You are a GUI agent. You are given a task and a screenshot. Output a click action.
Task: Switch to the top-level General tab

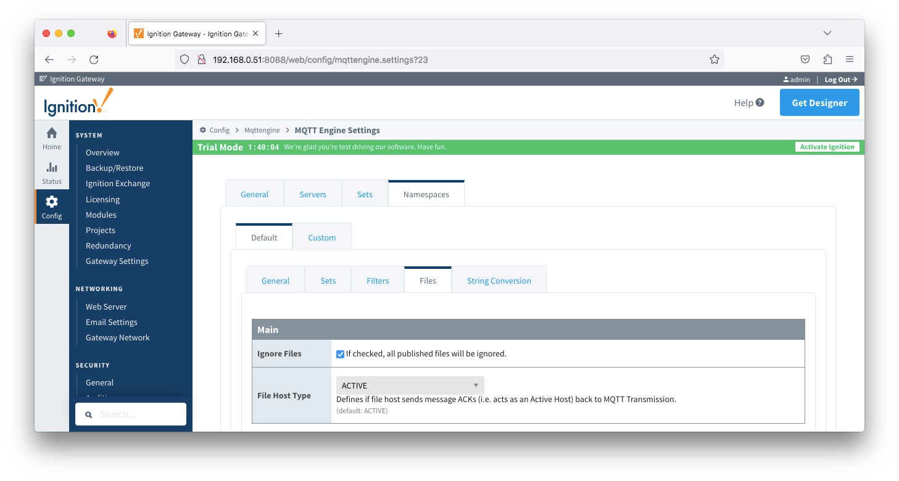pyautogui.click(x=254, y=194)
